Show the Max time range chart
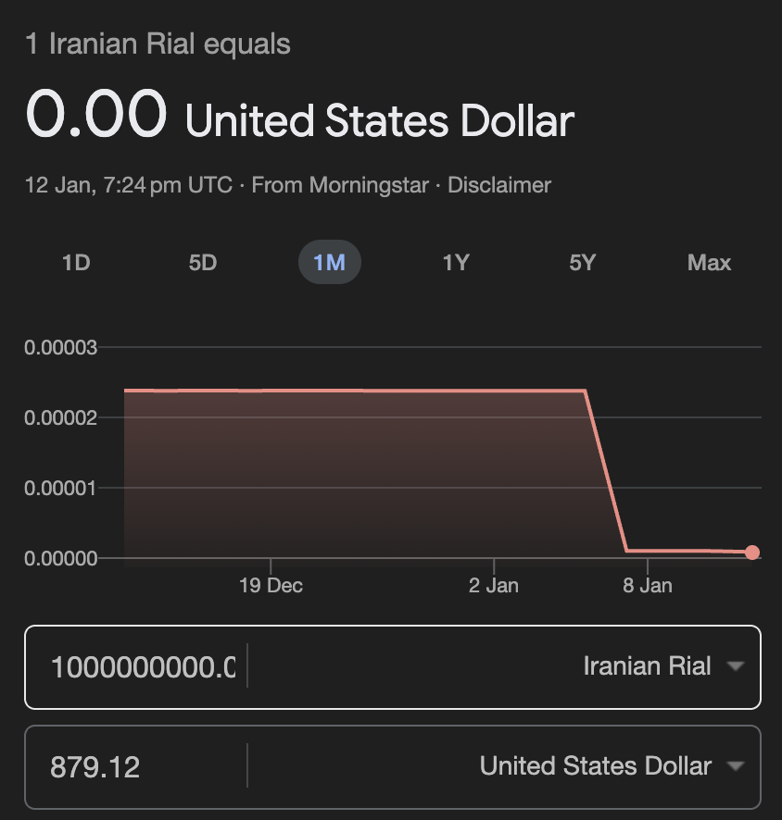 coord(709,263)
